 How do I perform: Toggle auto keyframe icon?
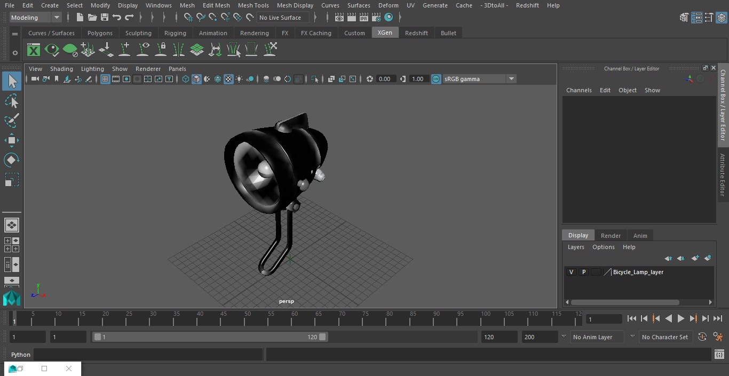(702, 337)
